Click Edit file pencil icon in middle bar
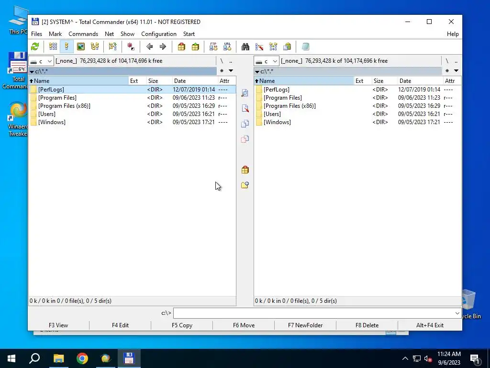Image resolution: width=490 pixels, height=368 pixels. (x=245, y=108)
